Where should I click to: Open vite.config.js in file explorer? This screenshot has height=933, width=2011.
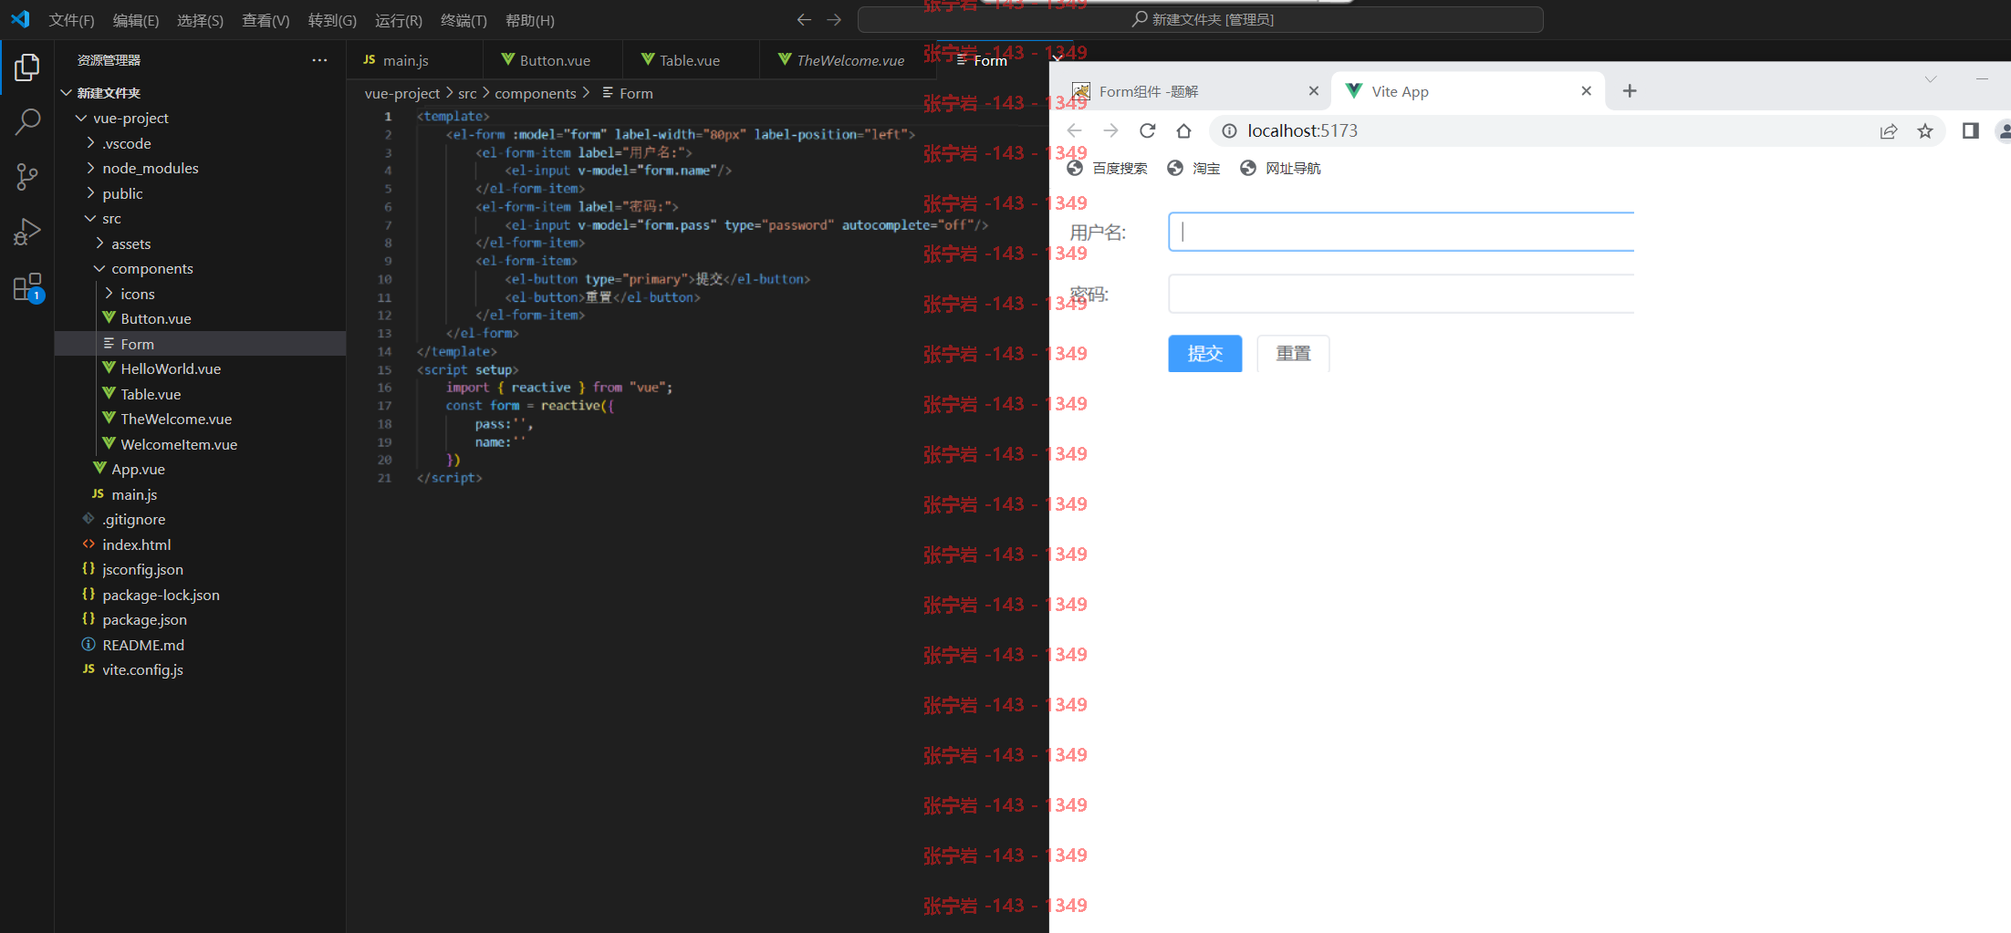142,670
